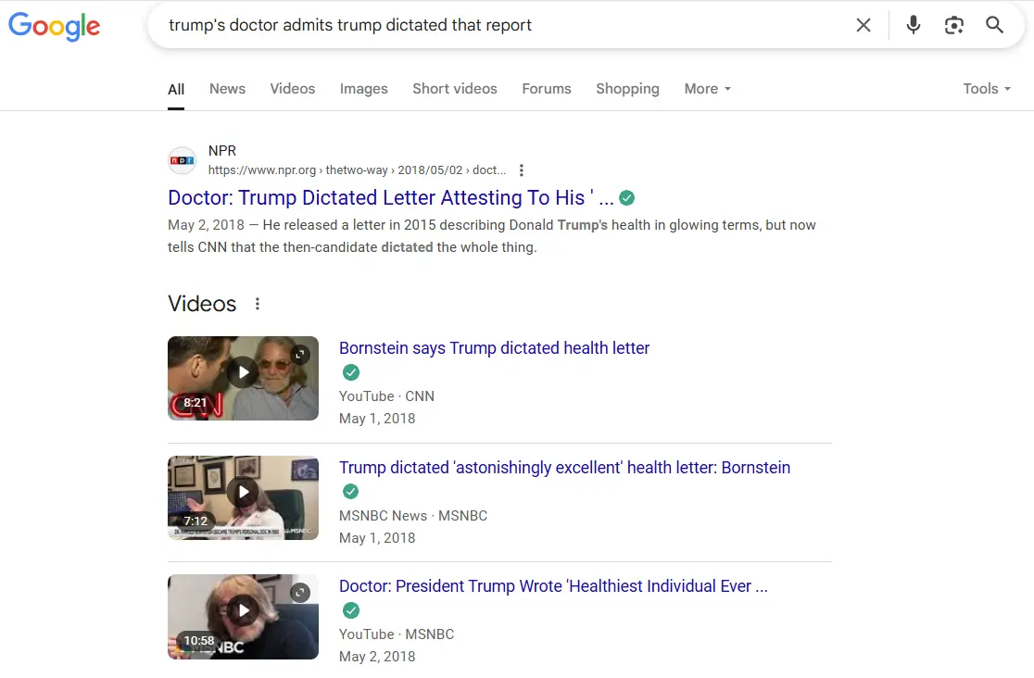This screenshot has height=678, width=1034.
Task: Open the three-dot menu next to Videos heading
Action: pyautogui.click(x=258, y=304)
